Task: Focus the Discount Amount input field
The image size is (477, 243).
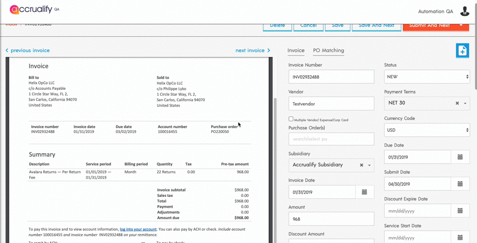Action: 331,241
